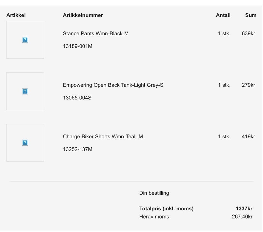Click the Totalpris (inkl. moms) label
Screen dimensions: 263x232
[x=166, y=208]
